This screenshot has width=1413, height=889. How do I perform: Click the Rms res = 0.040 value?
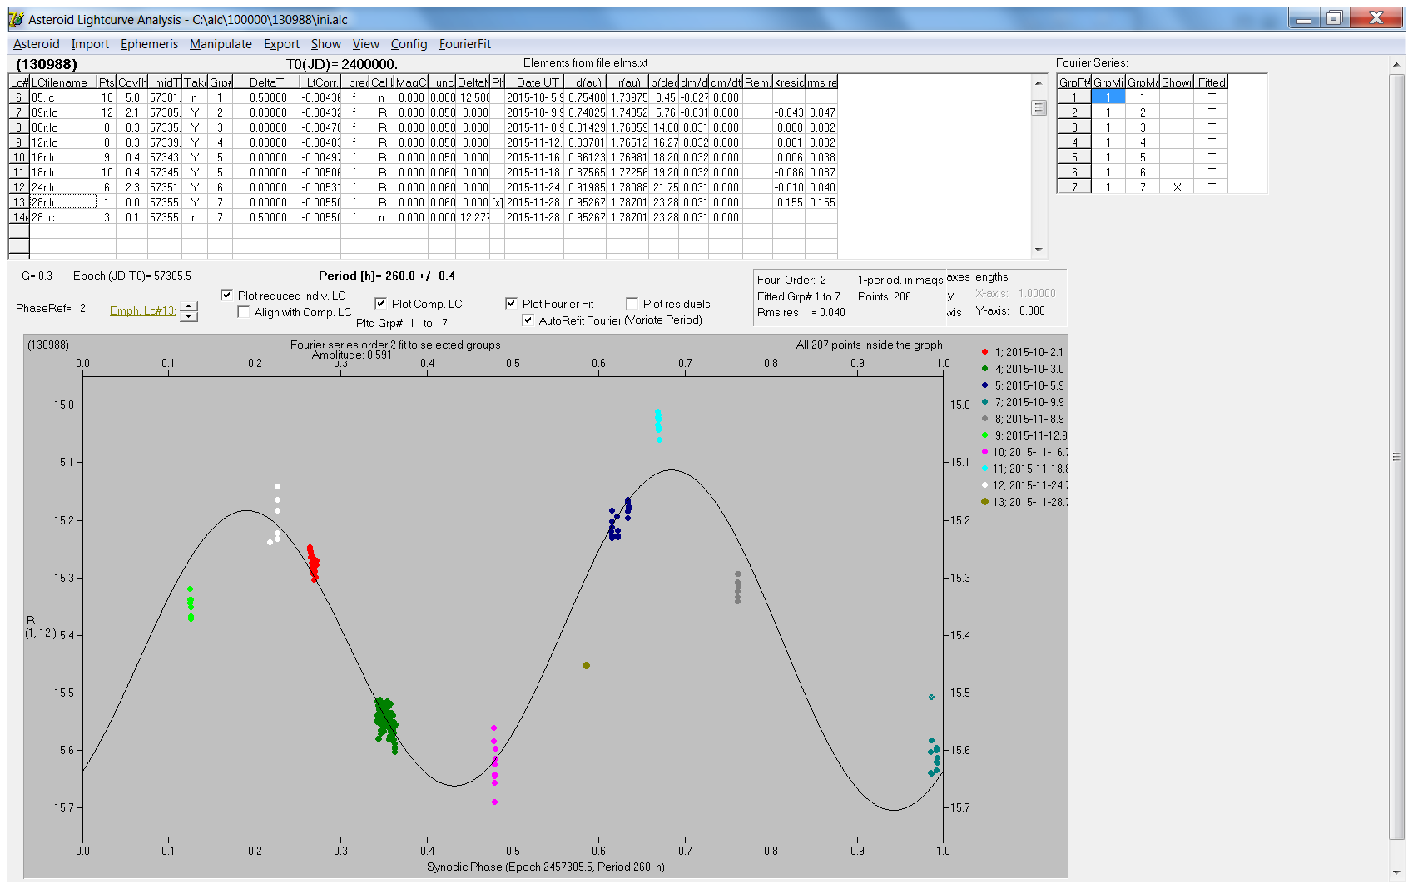[x=801, y=312]
